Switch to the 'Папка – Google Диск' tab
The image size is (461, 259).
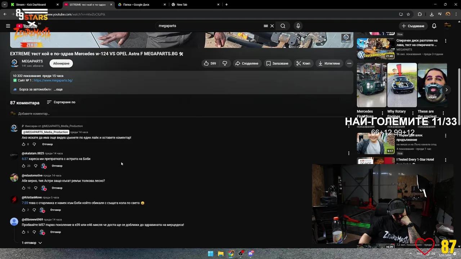136,5
